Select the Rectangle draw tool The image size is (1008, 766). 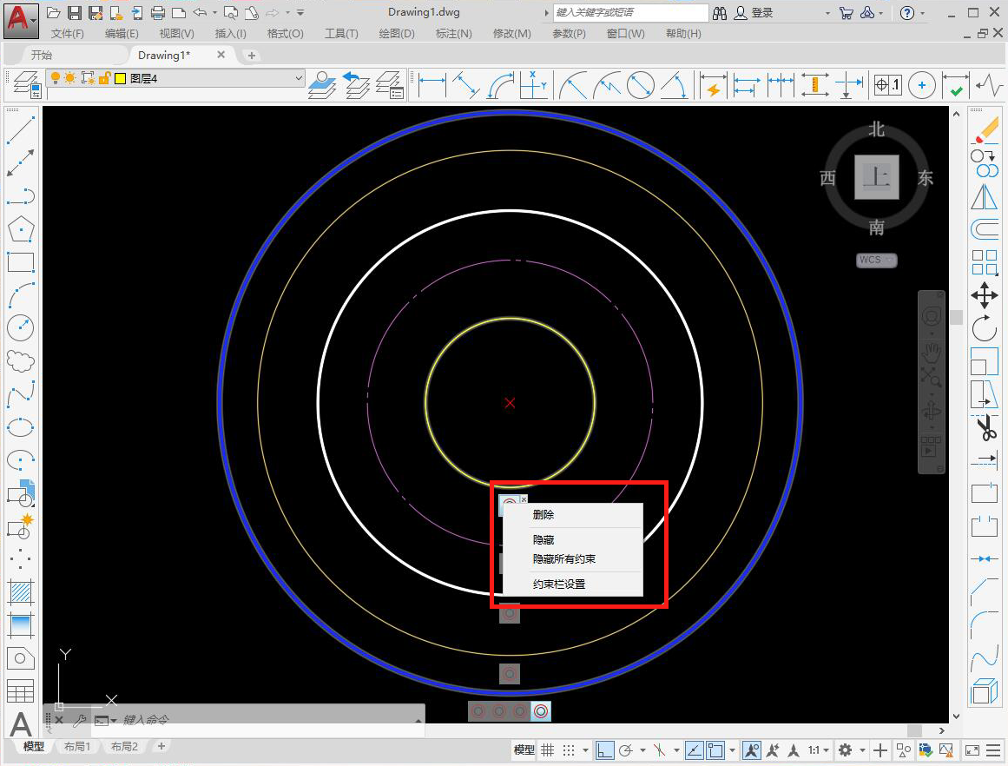click(21, 262)
